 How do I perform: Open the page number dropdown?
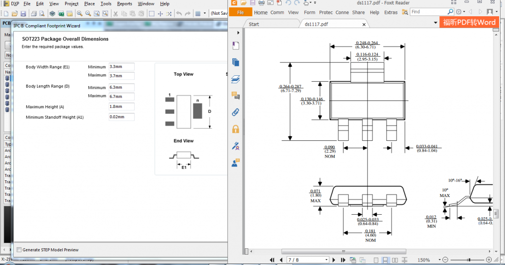pos(326,260)
